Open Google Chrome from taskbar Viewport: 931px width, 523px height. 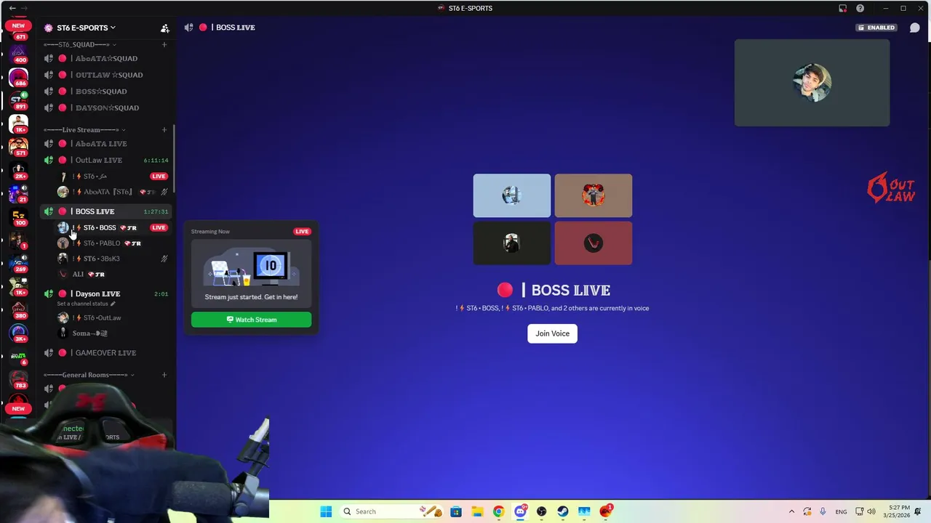tap(498, 511)
